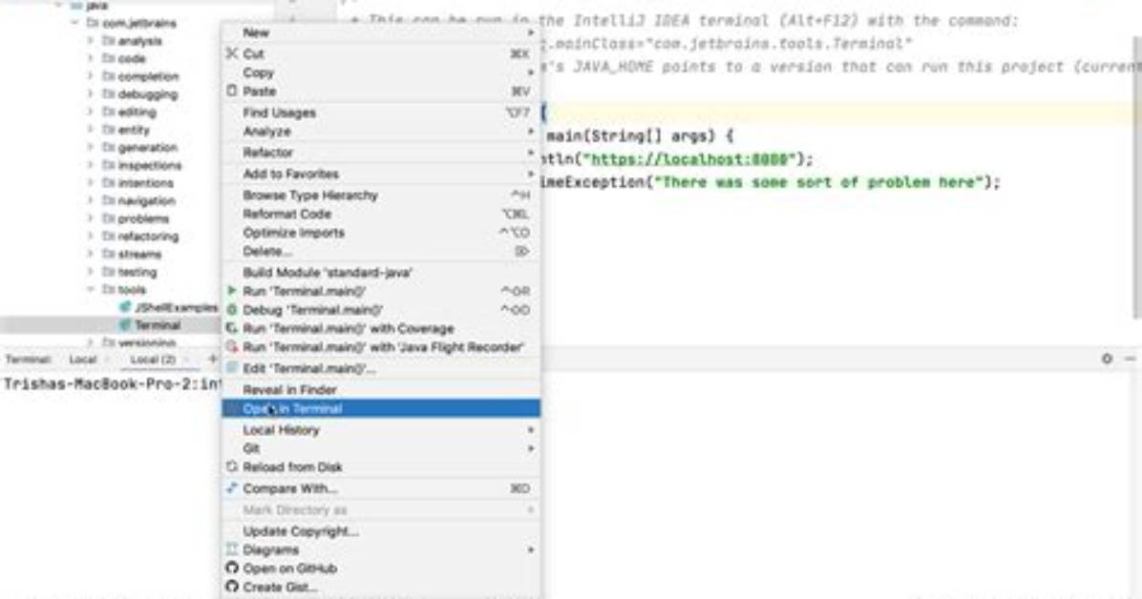Choose Open in Terminal
Image resolution: width=1142 pixels, height=599 pixels.
381,408
